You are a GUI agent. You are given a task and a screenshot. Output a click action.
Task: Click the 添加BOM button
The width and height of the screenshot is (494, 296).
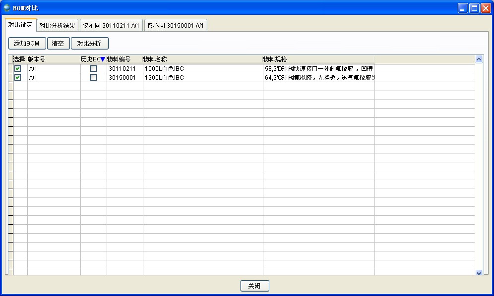(x=26, y=43)
